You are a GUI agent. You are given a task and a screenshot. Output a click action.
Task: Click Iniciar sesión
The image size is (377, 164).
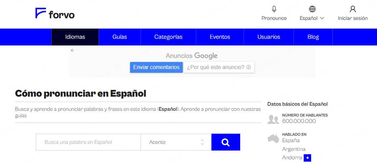353,18
